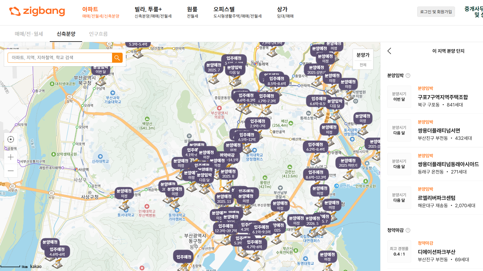Select the 입주예정 6.1억~9.5억 map marker
Screen dimensions: 483x271
pos(261,229)
